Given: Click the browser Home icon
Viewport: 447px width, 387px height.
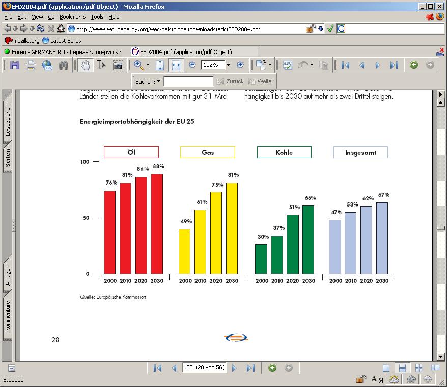Looking at the screenshot, I should [x=61, y=29].
